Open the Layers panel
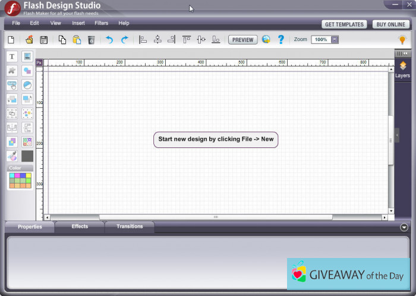 (402, 70)
